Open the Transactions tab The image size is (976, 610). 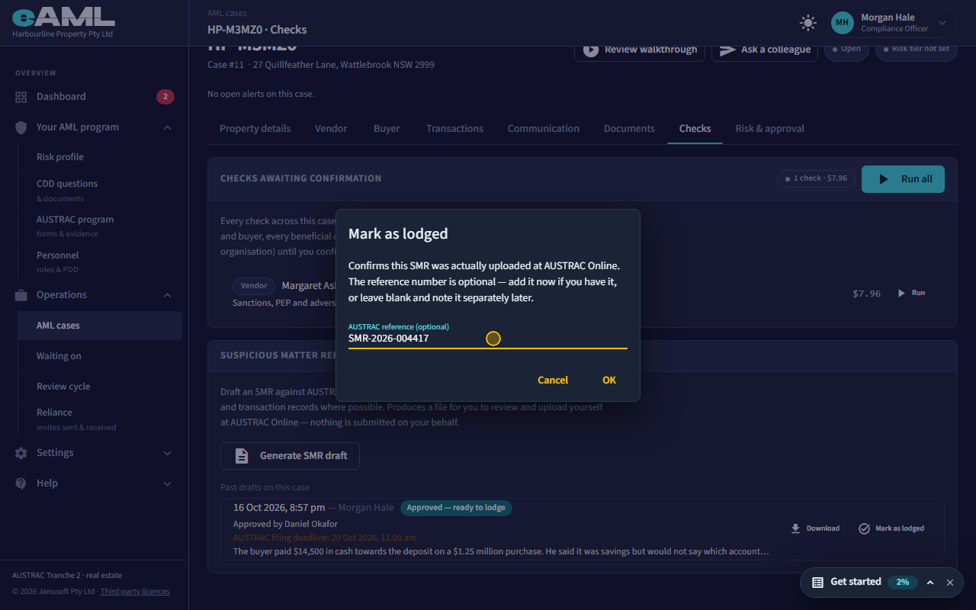pyautogui.click(x=454, y=128)
